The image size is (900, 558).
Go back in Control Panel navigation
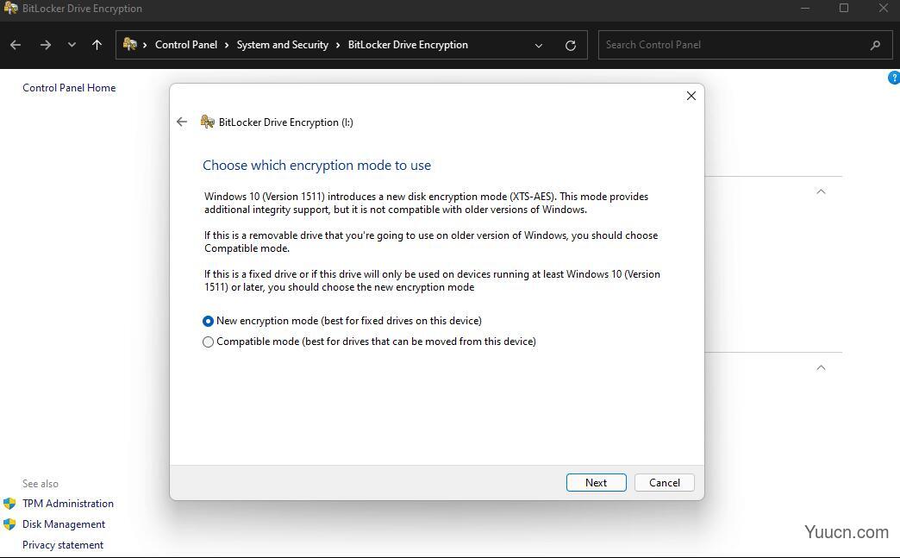pos(16,45)
